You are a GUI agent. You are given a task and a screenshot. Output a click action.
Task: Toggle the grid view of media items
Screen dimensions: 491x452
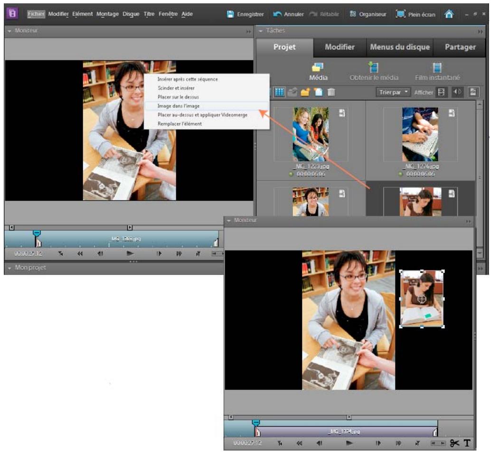(x=279, y=92)
